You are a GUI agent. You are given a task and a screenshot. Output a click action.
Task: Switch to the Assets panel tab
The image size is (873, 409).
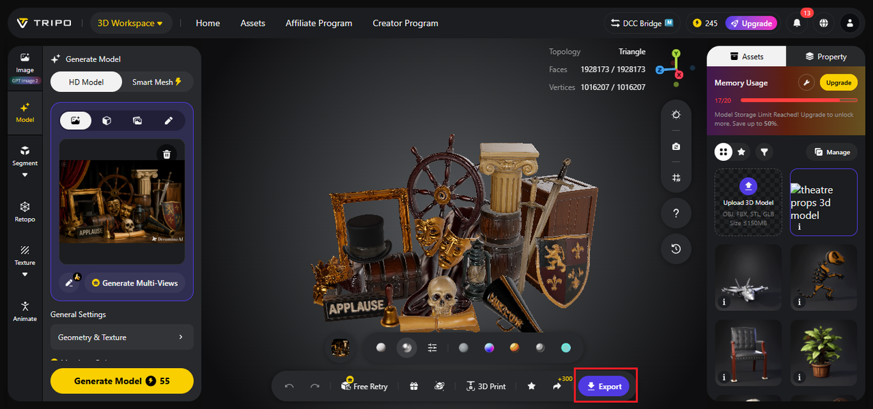coord(747,57)
